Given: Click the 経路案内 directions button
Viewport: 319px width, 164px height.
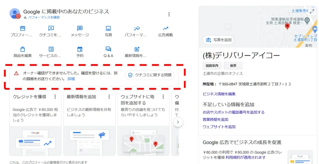Looking at the screenshot, I should (x=212, y=66).
